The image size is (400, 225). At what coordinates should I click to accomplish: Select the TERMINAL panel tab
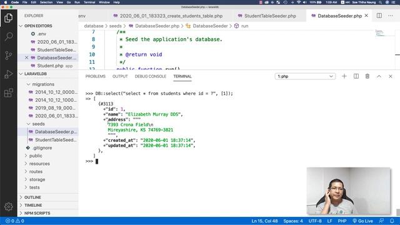pyautogui.click(x=182, y=76)
